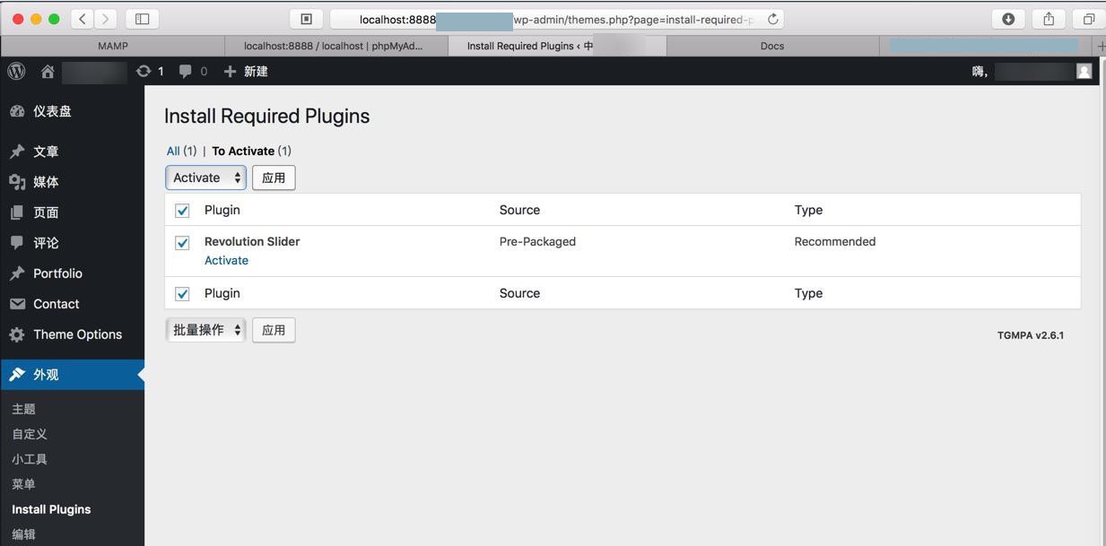Screen dimensions: 1106x546
Task: Open the Portfolio menu item
Action: click(x=57, y=273)
